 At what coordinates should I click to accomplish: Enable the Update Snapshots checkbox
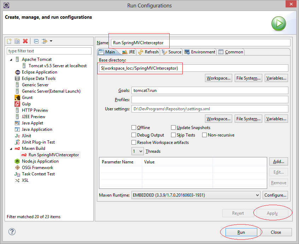click(173, 127)
